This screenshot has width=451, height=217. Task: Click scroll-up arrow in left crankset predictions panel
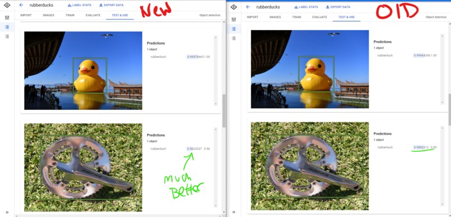pos(215,129)
